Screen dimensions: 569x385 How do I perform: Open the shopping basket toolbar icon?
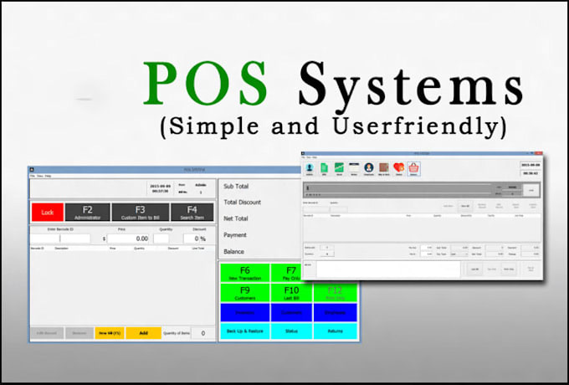coord(413,169)
